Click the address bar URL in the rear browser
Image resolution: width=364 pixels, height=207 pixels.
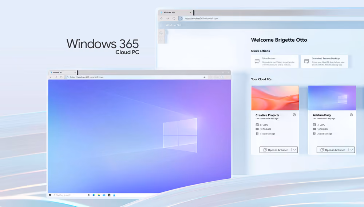pos(201,18)
